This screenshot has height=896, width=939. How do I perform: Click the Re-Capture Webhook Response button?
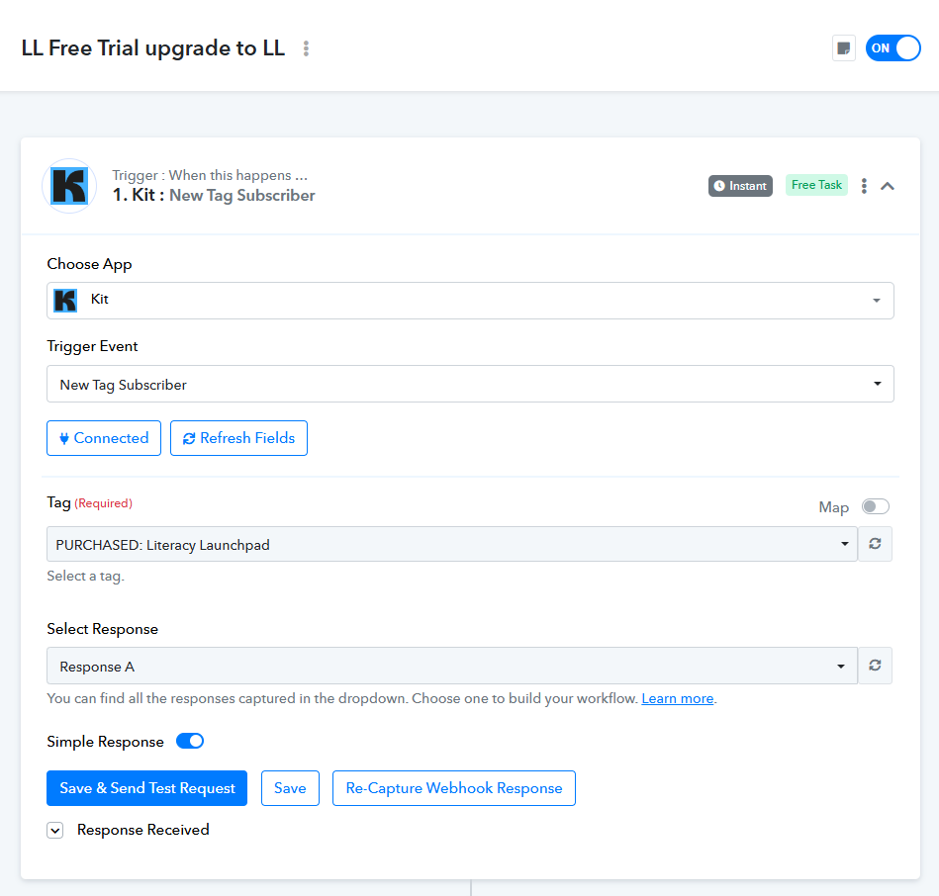[x=454, y=787]
